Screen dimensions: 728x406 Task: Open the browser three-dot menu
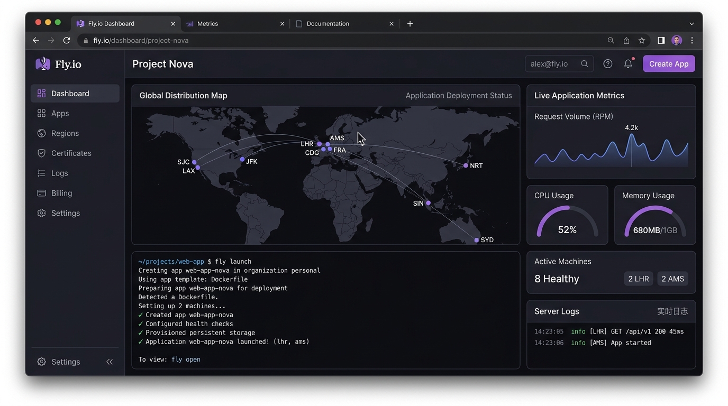(692, 40)
